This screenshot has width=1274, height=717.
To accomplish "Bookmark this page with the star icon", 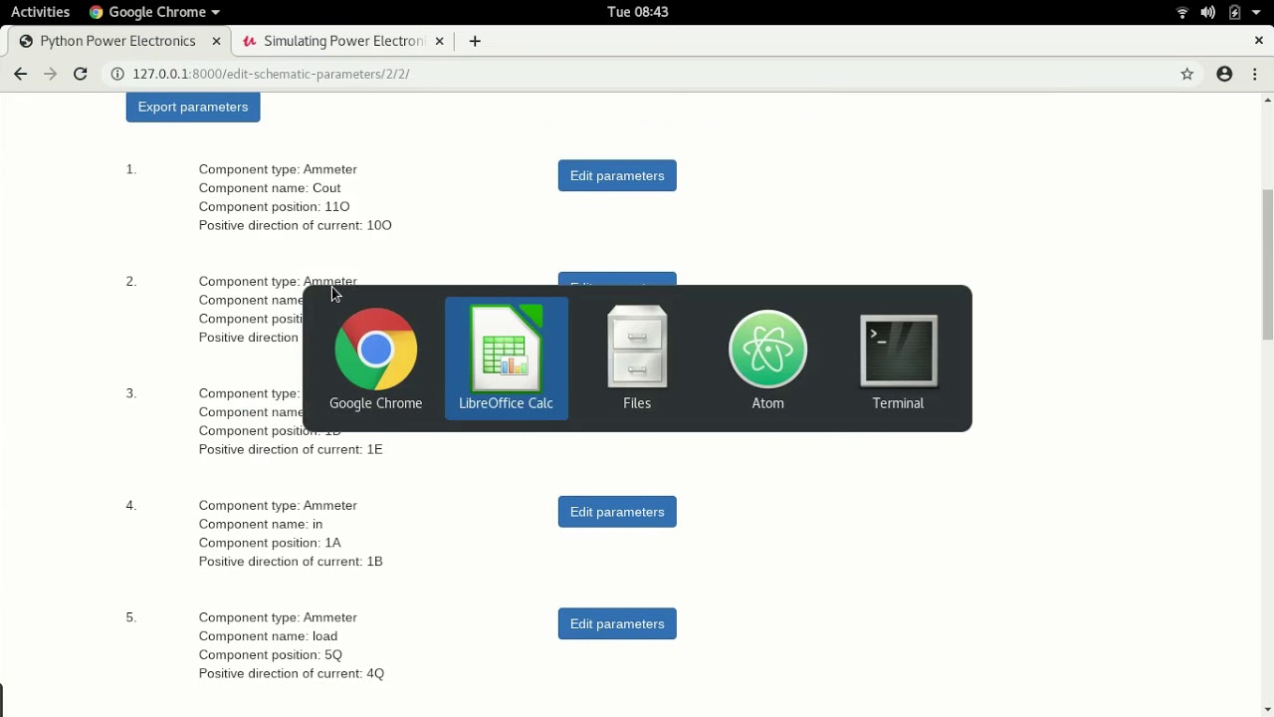I will (1186, 74).
